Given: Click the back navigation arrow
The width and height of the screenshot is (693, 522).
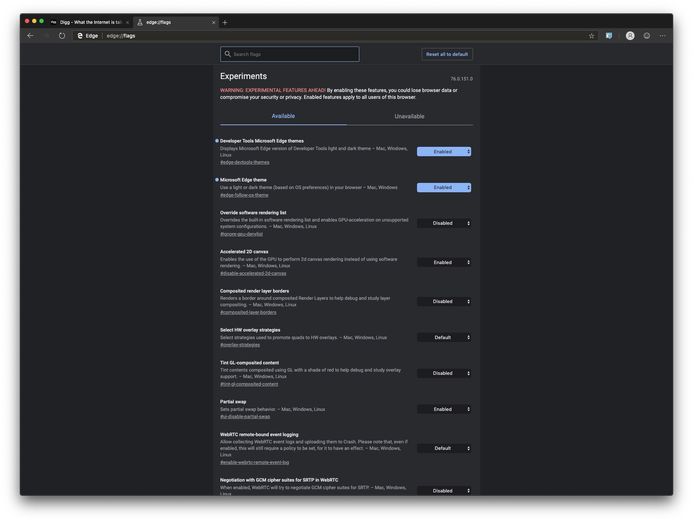Looking at the screenshot, I should tap(30, 36).
